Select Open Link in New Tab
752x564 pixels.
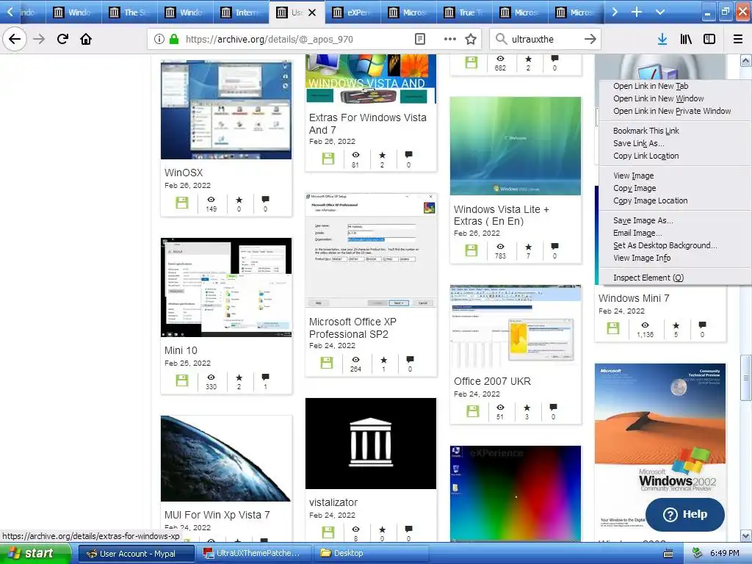click(x=651, y=86)
